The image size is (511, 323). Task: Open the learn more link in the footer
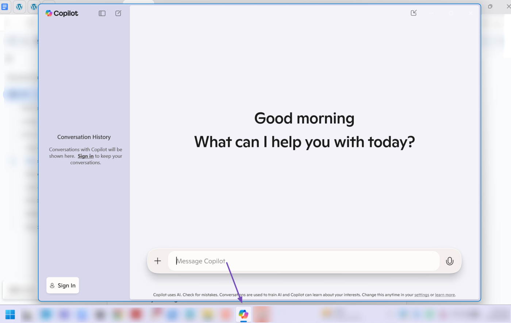point(445,295)
